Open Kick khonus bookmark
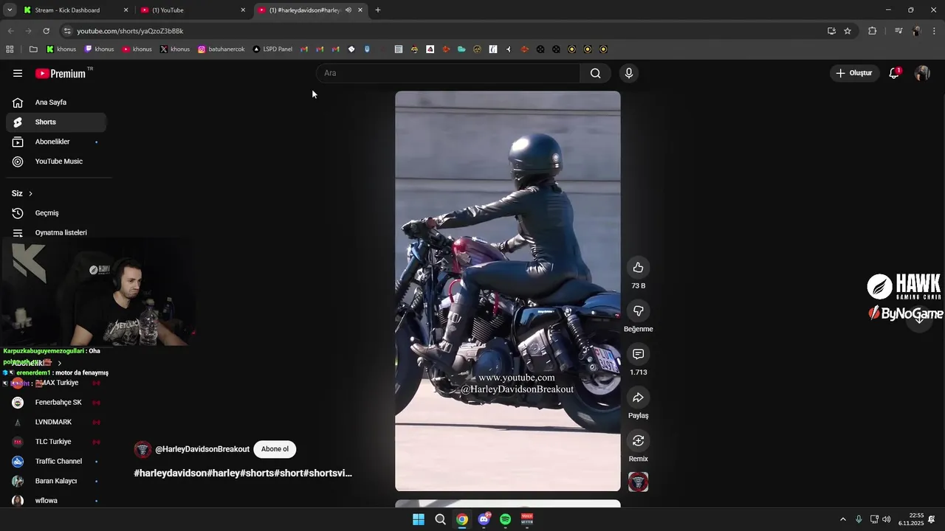The width and height of the screenshot is (945, 531). tap(61, 49)
